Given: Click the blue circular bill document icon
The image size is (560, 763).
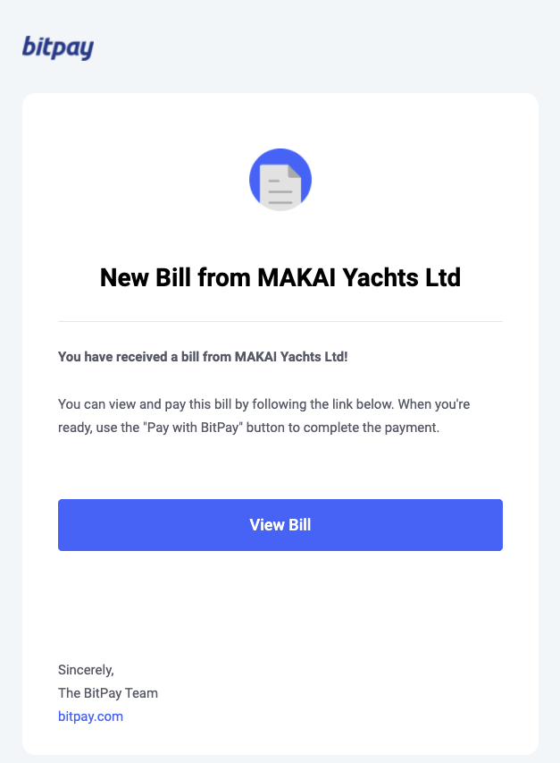Looking at the screenshot, I should (280, 180).
